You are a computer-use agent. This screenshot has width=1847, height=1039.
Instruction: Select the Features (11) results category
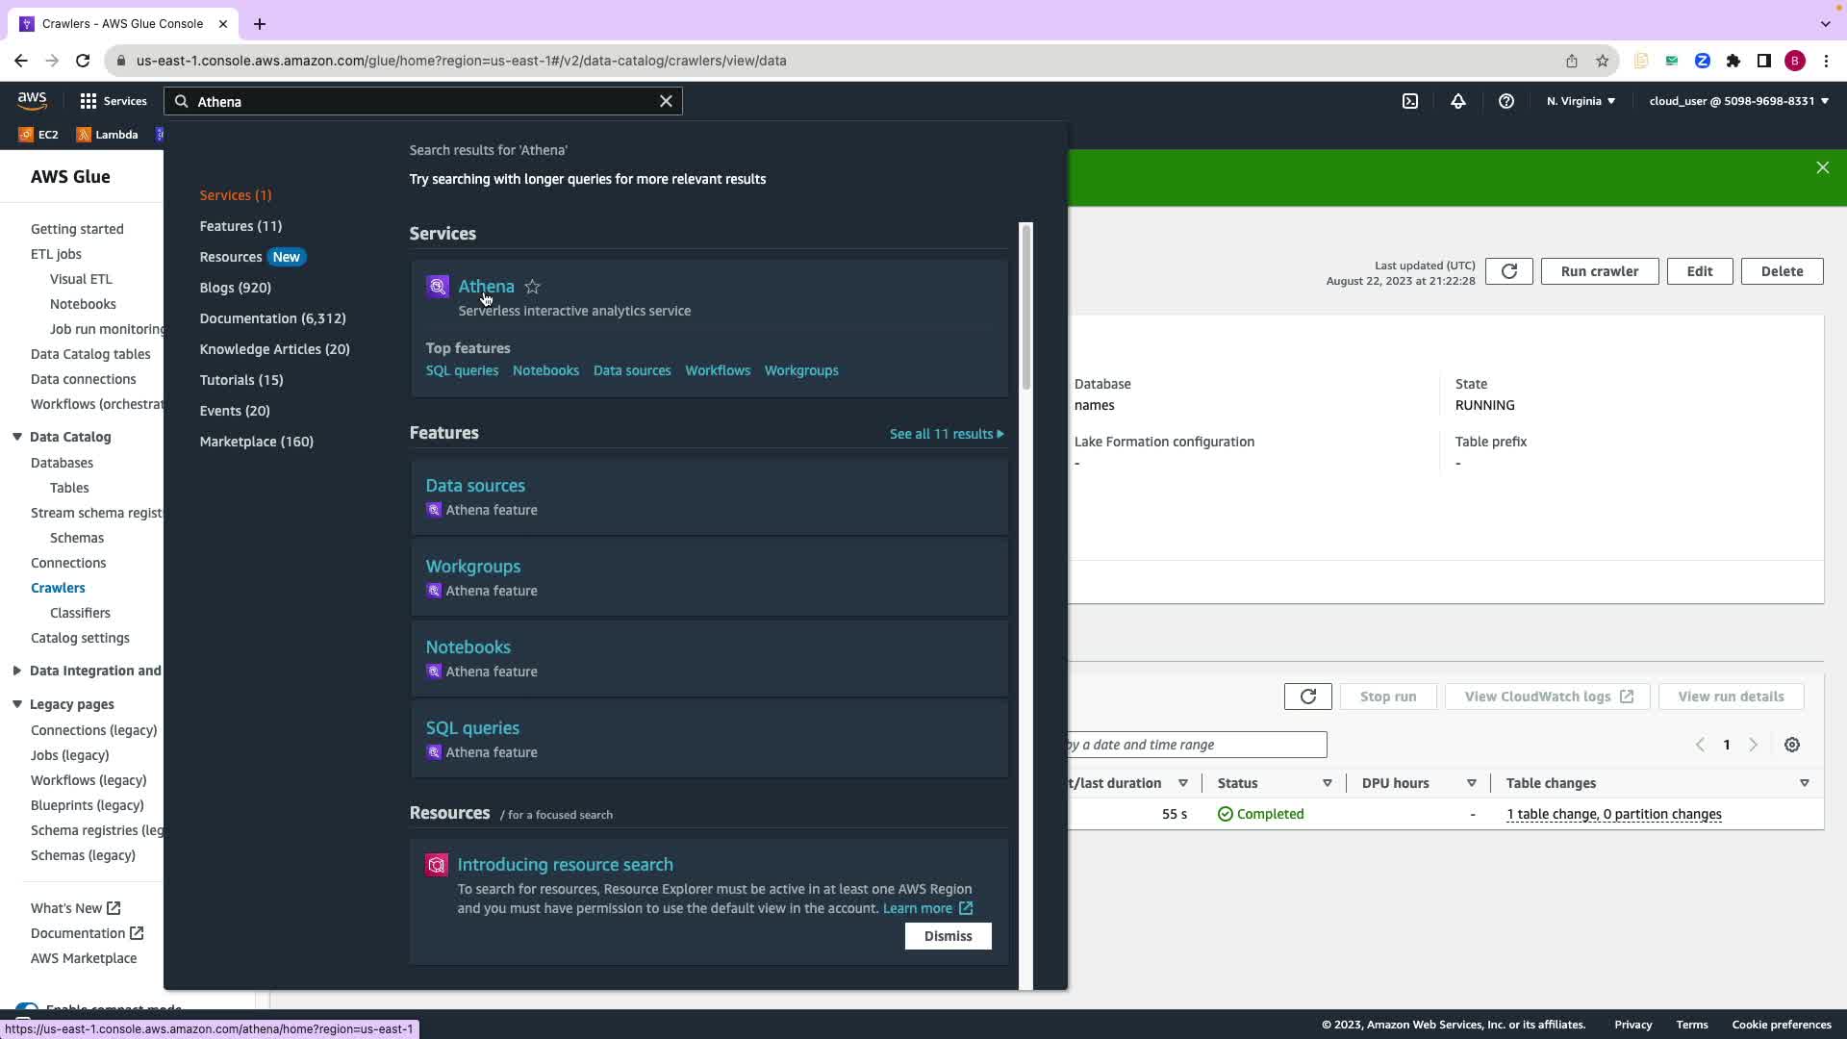(240, 226)
